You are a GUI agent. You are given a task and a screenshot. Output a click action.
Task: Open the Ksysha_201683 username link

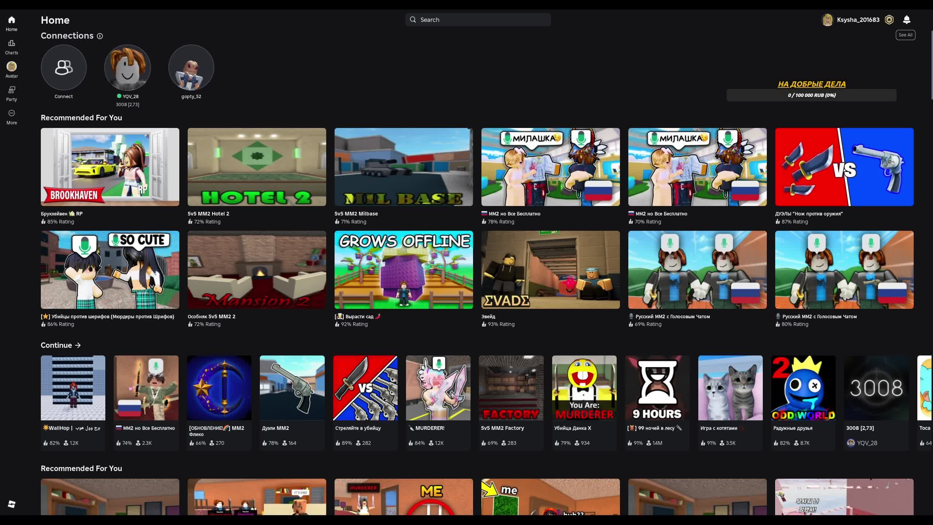(858, 20)
